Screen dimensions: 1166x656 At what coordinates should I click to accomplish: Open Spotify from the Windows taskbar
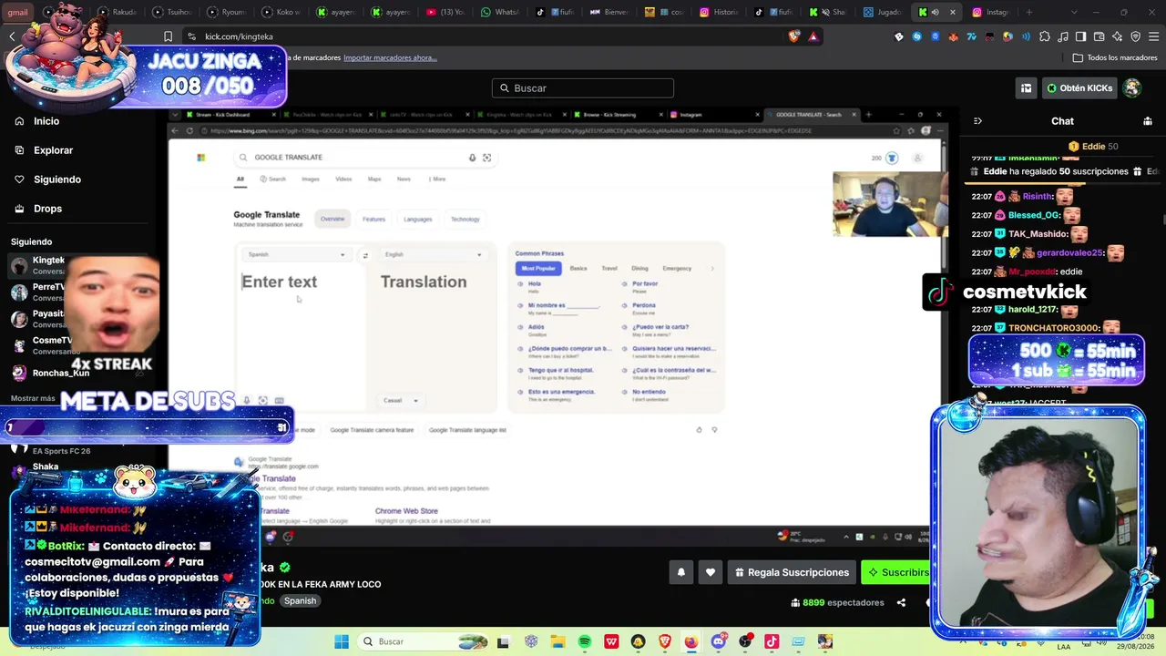[x=585, y=641]
